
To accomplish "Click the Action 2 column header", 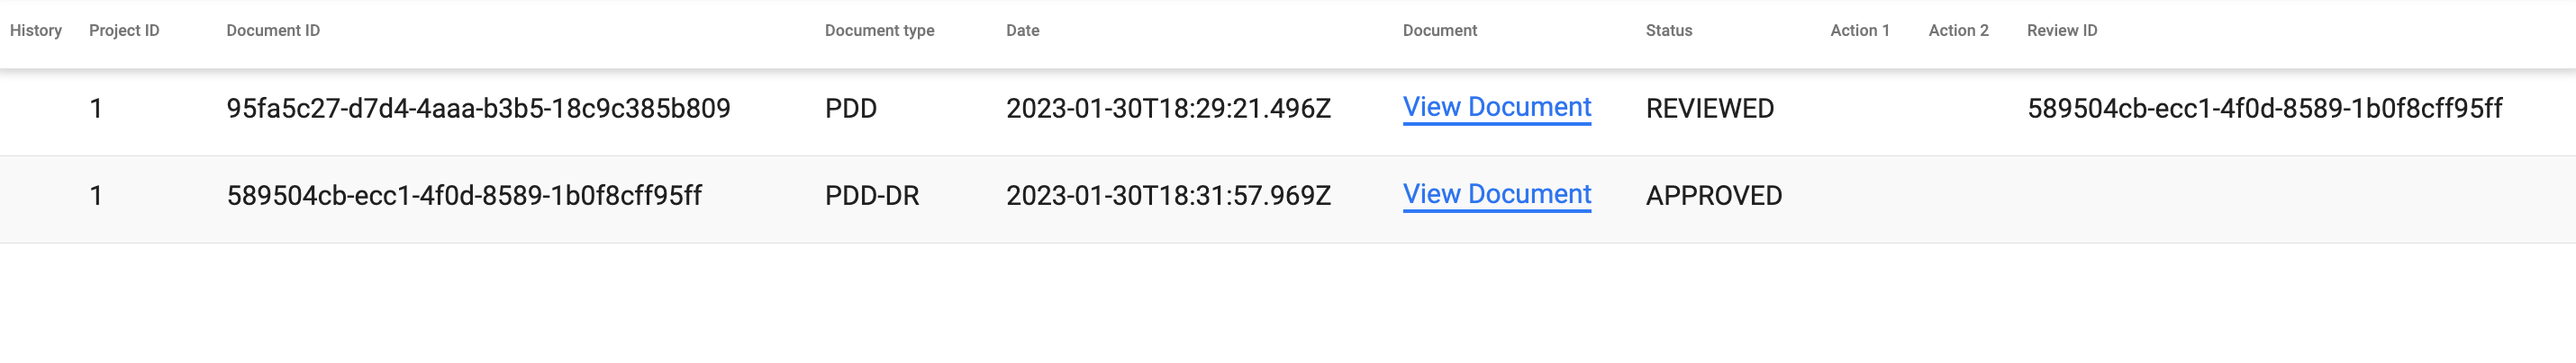I will (1958, 31).
